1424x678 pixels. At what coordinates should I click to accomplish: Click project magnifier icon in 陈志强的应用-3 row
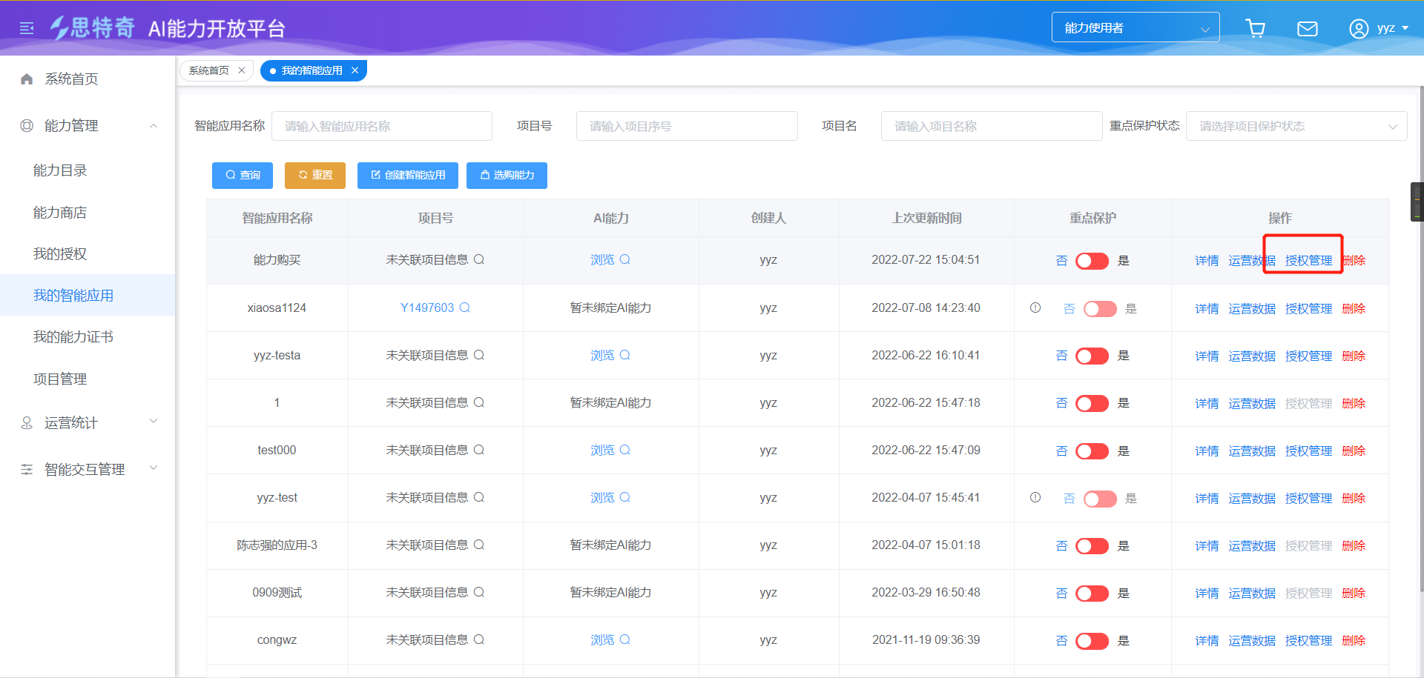(479, 545)
